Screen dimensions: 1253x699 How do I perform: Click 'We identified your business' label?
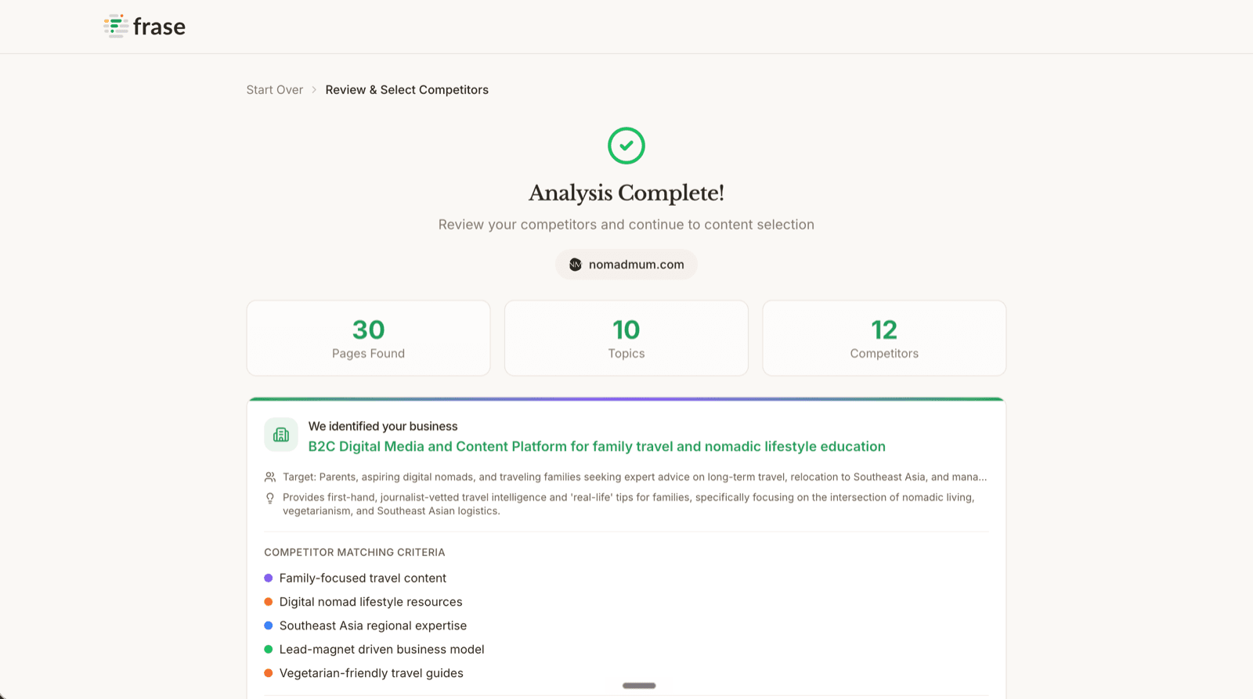383,427
